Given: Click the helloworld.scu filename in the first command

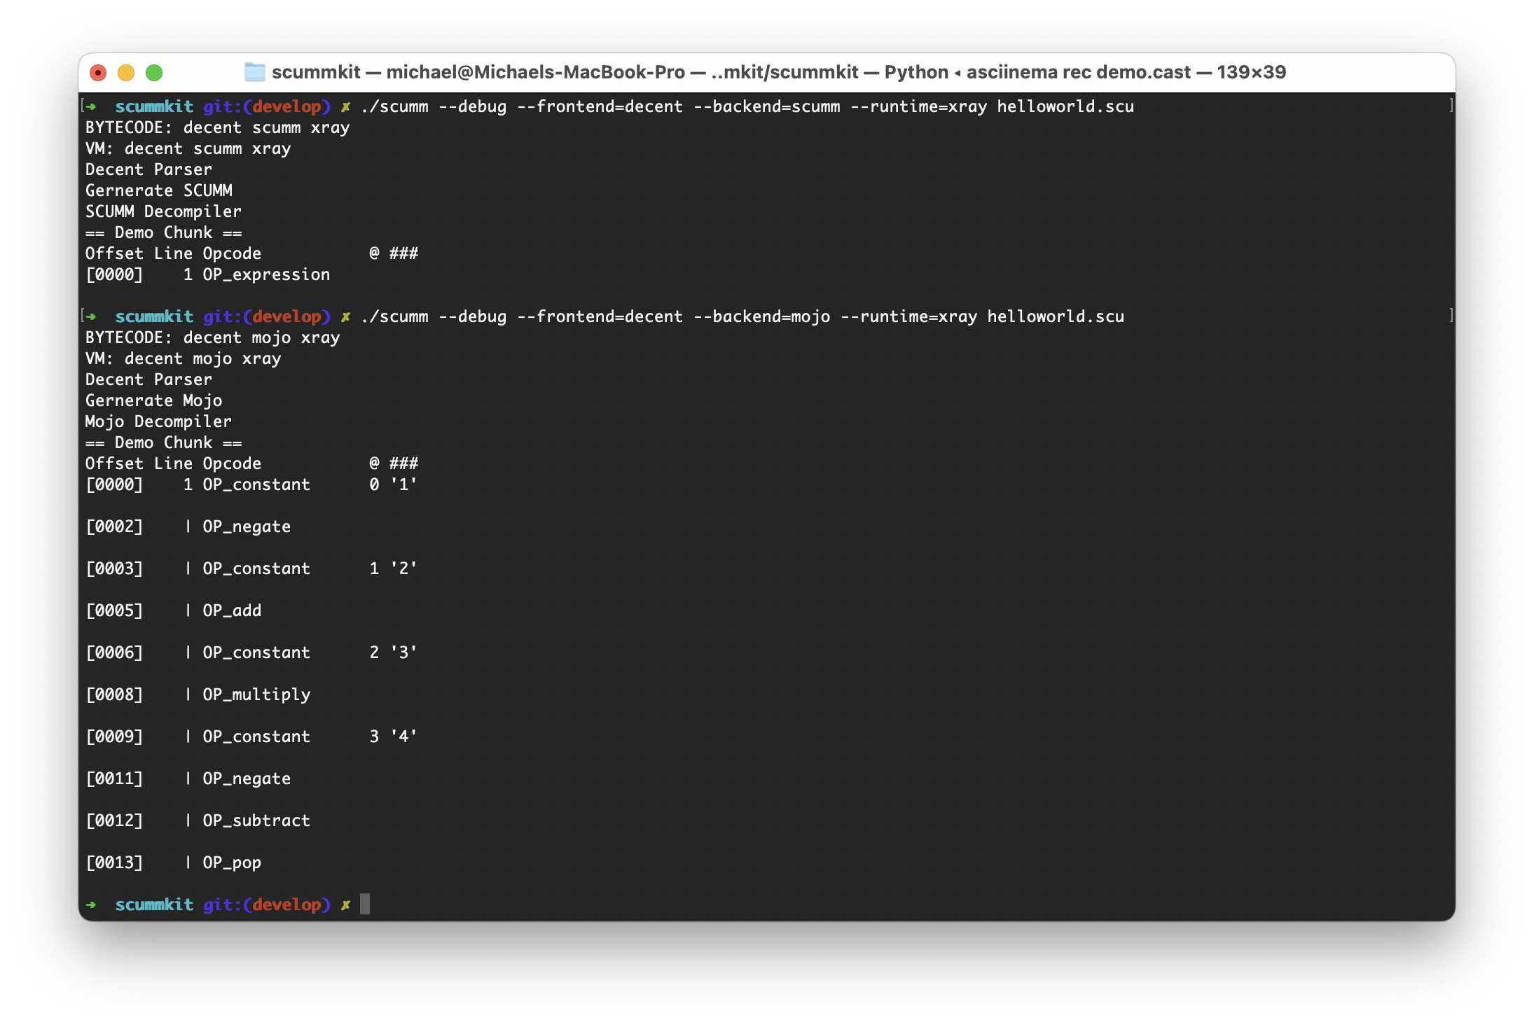Looking at the screenshot, I should [1063, 106].
